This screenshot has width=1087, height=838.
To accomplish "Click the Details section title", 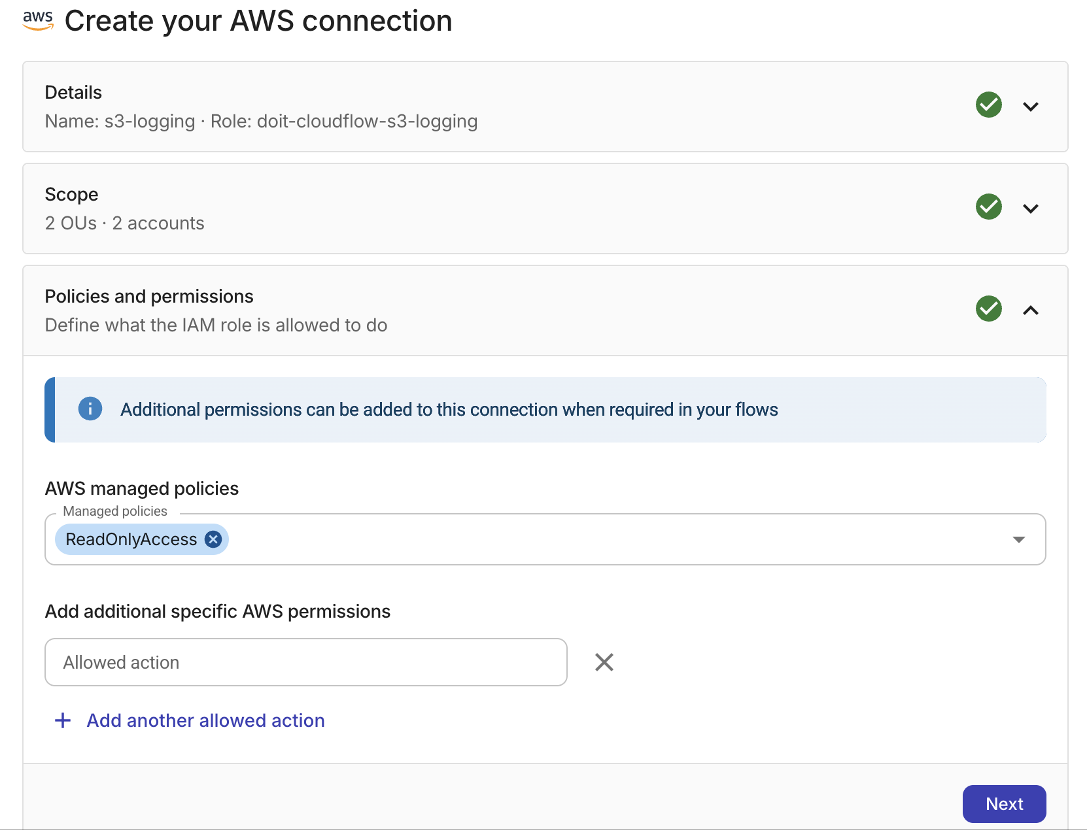I will (x=73, y=92).
